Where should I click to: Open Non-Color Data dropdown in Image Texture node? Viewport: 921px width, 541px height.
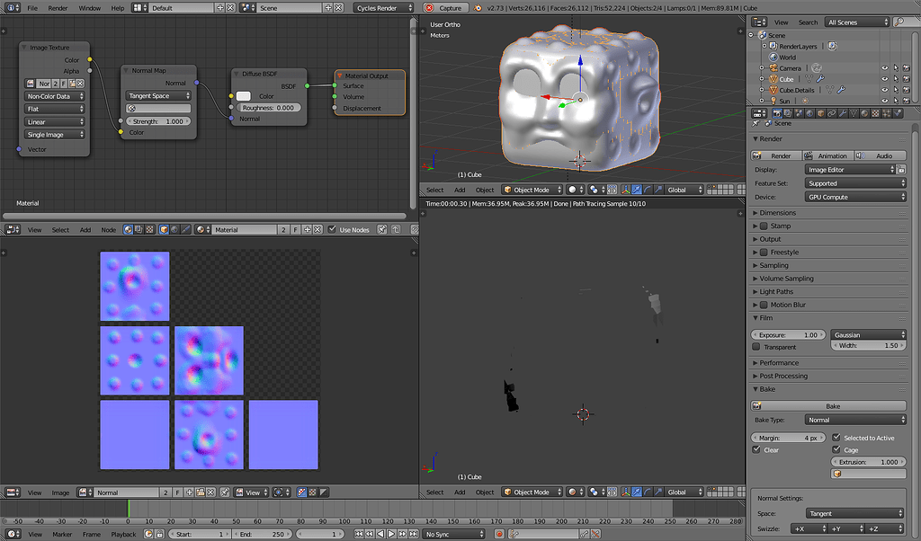click(55, 96)
